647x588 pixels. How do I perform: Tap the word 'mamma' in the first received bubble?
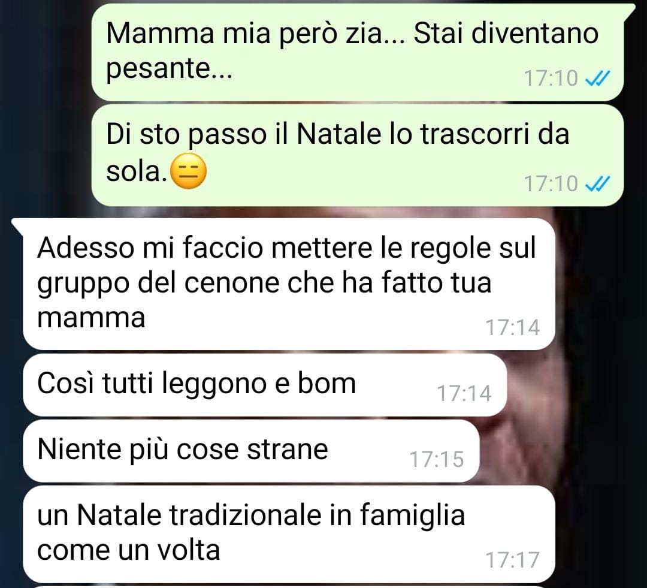(91, 318)
